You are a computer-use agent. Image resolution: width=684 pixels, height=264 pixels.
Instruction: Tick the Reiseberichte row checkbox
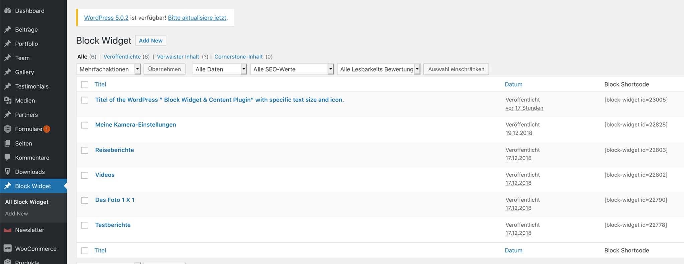tap(85, 150)
